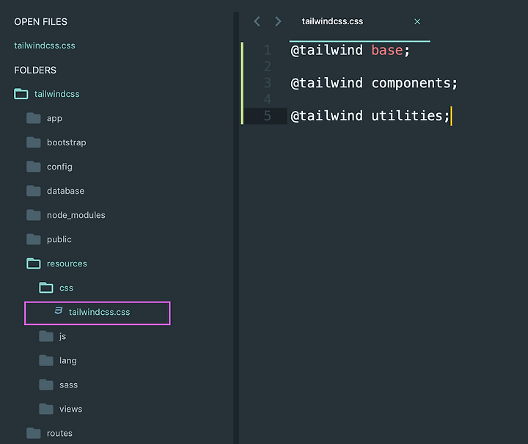This screenshot has width=528, height=444.
Task: Expand the sass folder label
Action: tap(69, 385)
